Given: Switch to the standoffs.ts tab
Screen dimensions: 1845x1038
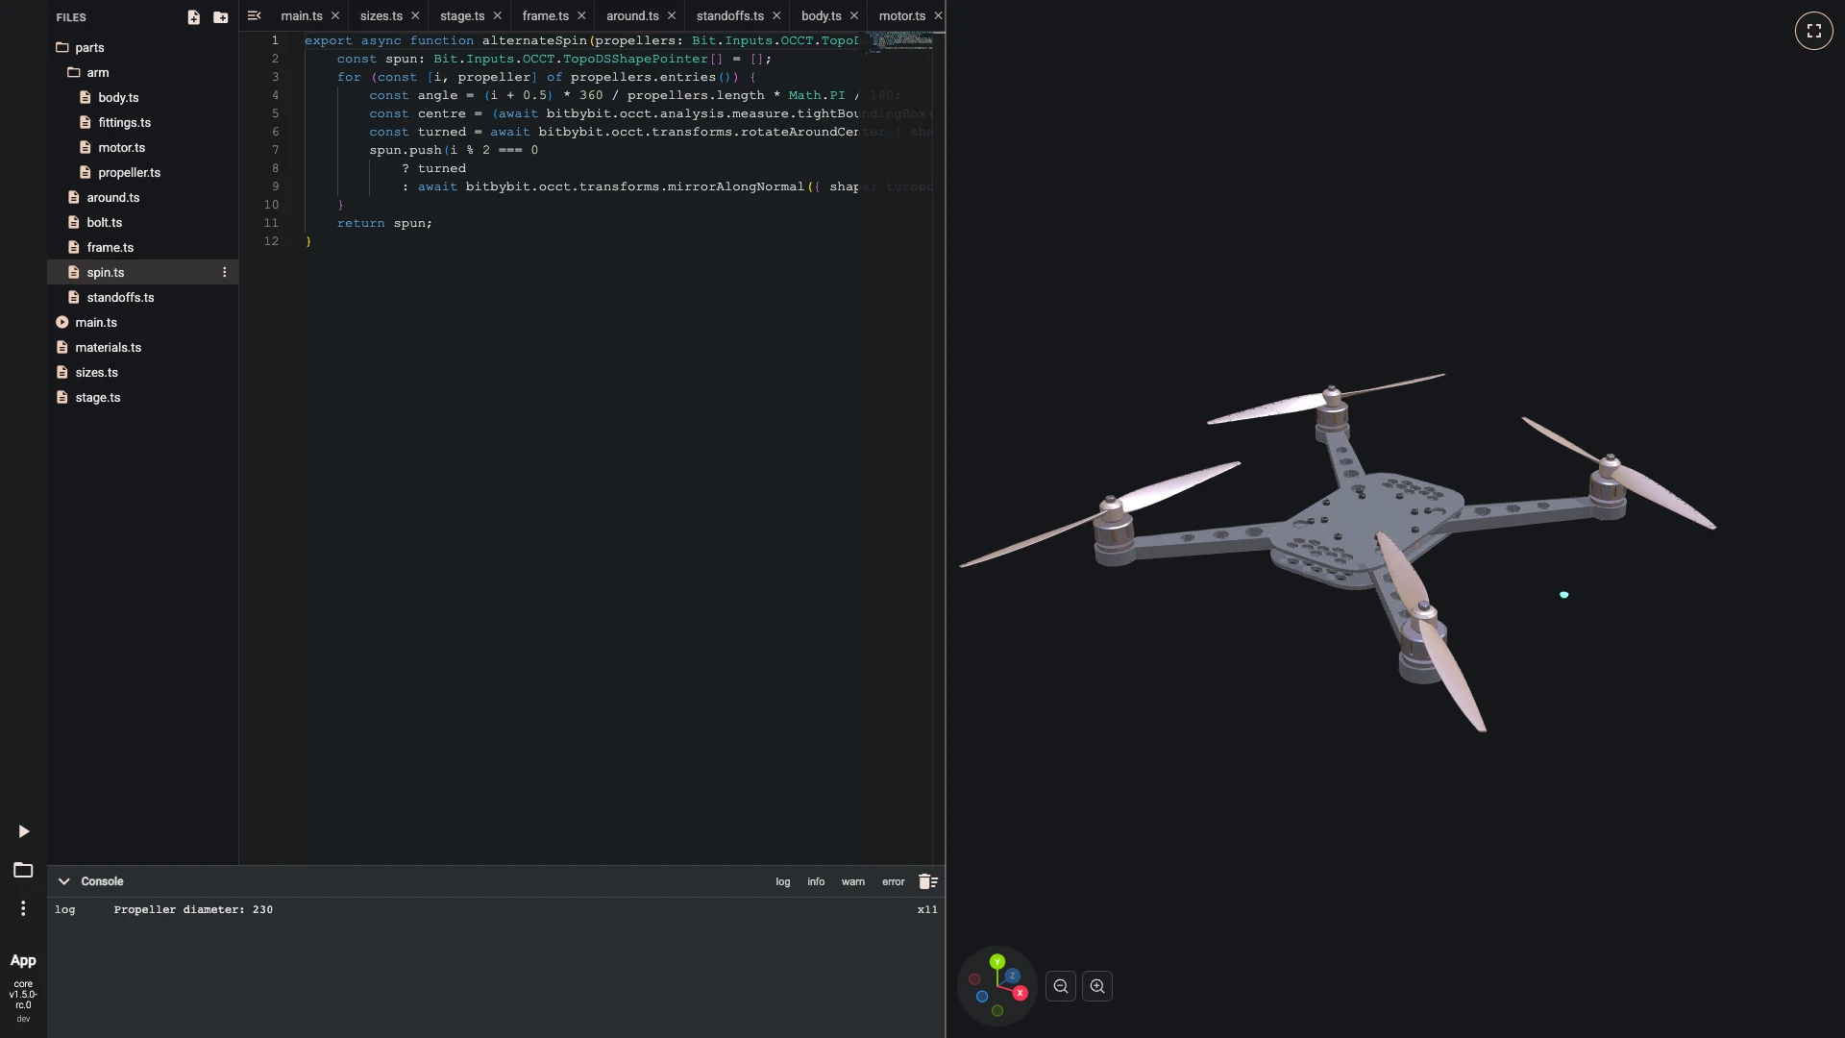Looking at the screenshot, I should [x=730, y=16].
